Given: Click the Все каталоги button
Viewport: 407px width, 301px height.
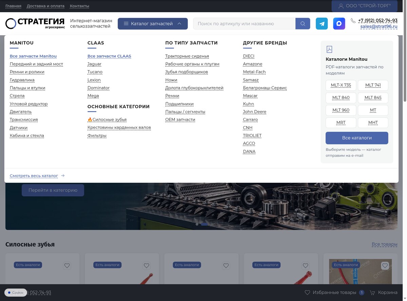Looking at the screenshot, I should 357,138.
